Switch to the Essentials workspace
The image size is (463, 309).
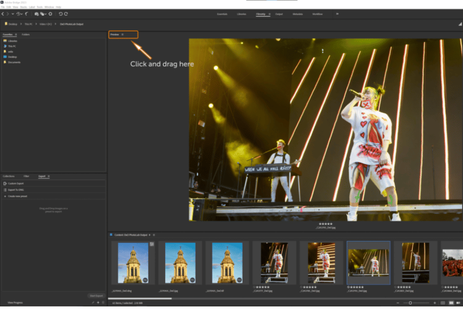tap(222, 14)
